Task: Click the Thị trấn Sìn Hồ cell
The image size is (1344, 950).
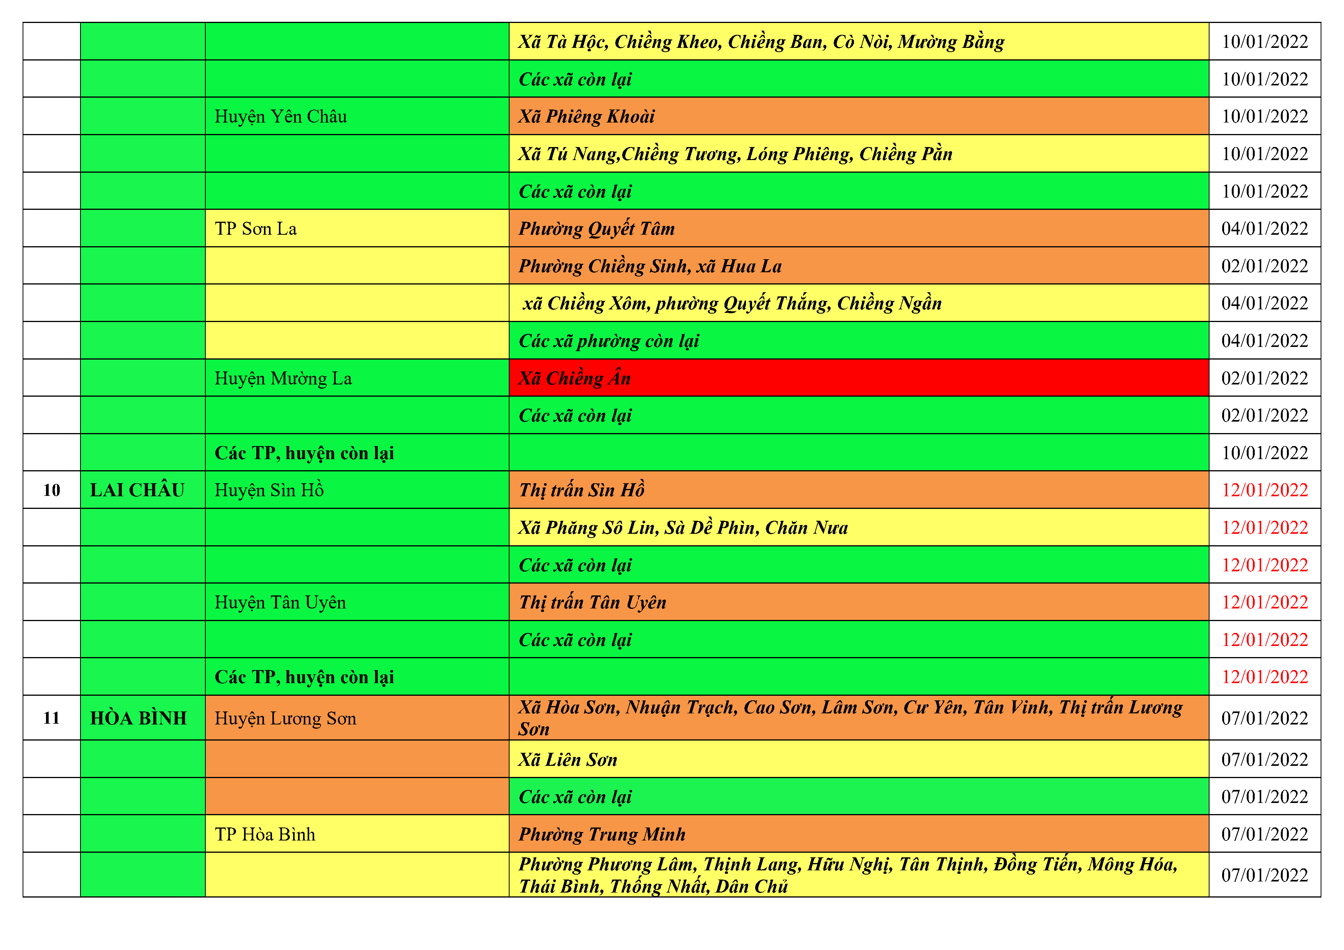Action: tap(858, 490)
